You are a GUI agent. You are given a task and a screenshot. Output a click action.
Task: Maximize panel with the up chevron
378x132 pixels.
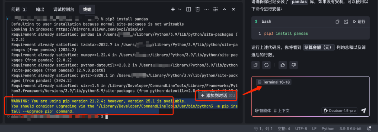coord(224,9)
